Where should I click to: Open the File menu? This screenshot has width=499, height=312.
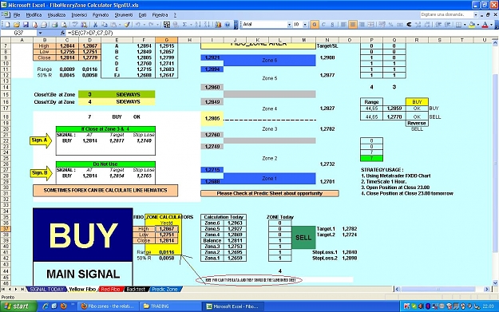[x=17, y=15]
